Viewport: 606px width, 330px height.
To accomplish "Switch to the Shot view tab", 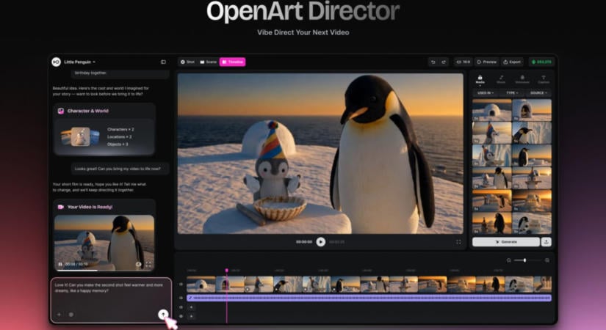I will [188, 62].
